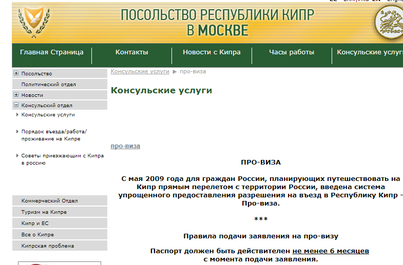Collapse the Консульский отдел sidebar section
The width and height of the screenshot is (403, 265).
(16, 105)
